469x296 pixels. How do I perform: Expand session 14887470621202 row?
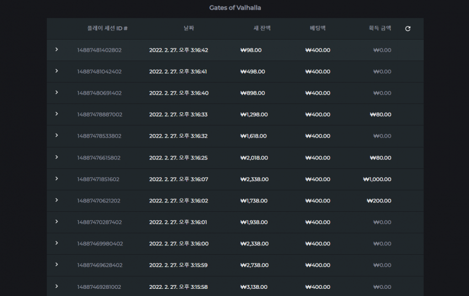(x=56, y=200)
